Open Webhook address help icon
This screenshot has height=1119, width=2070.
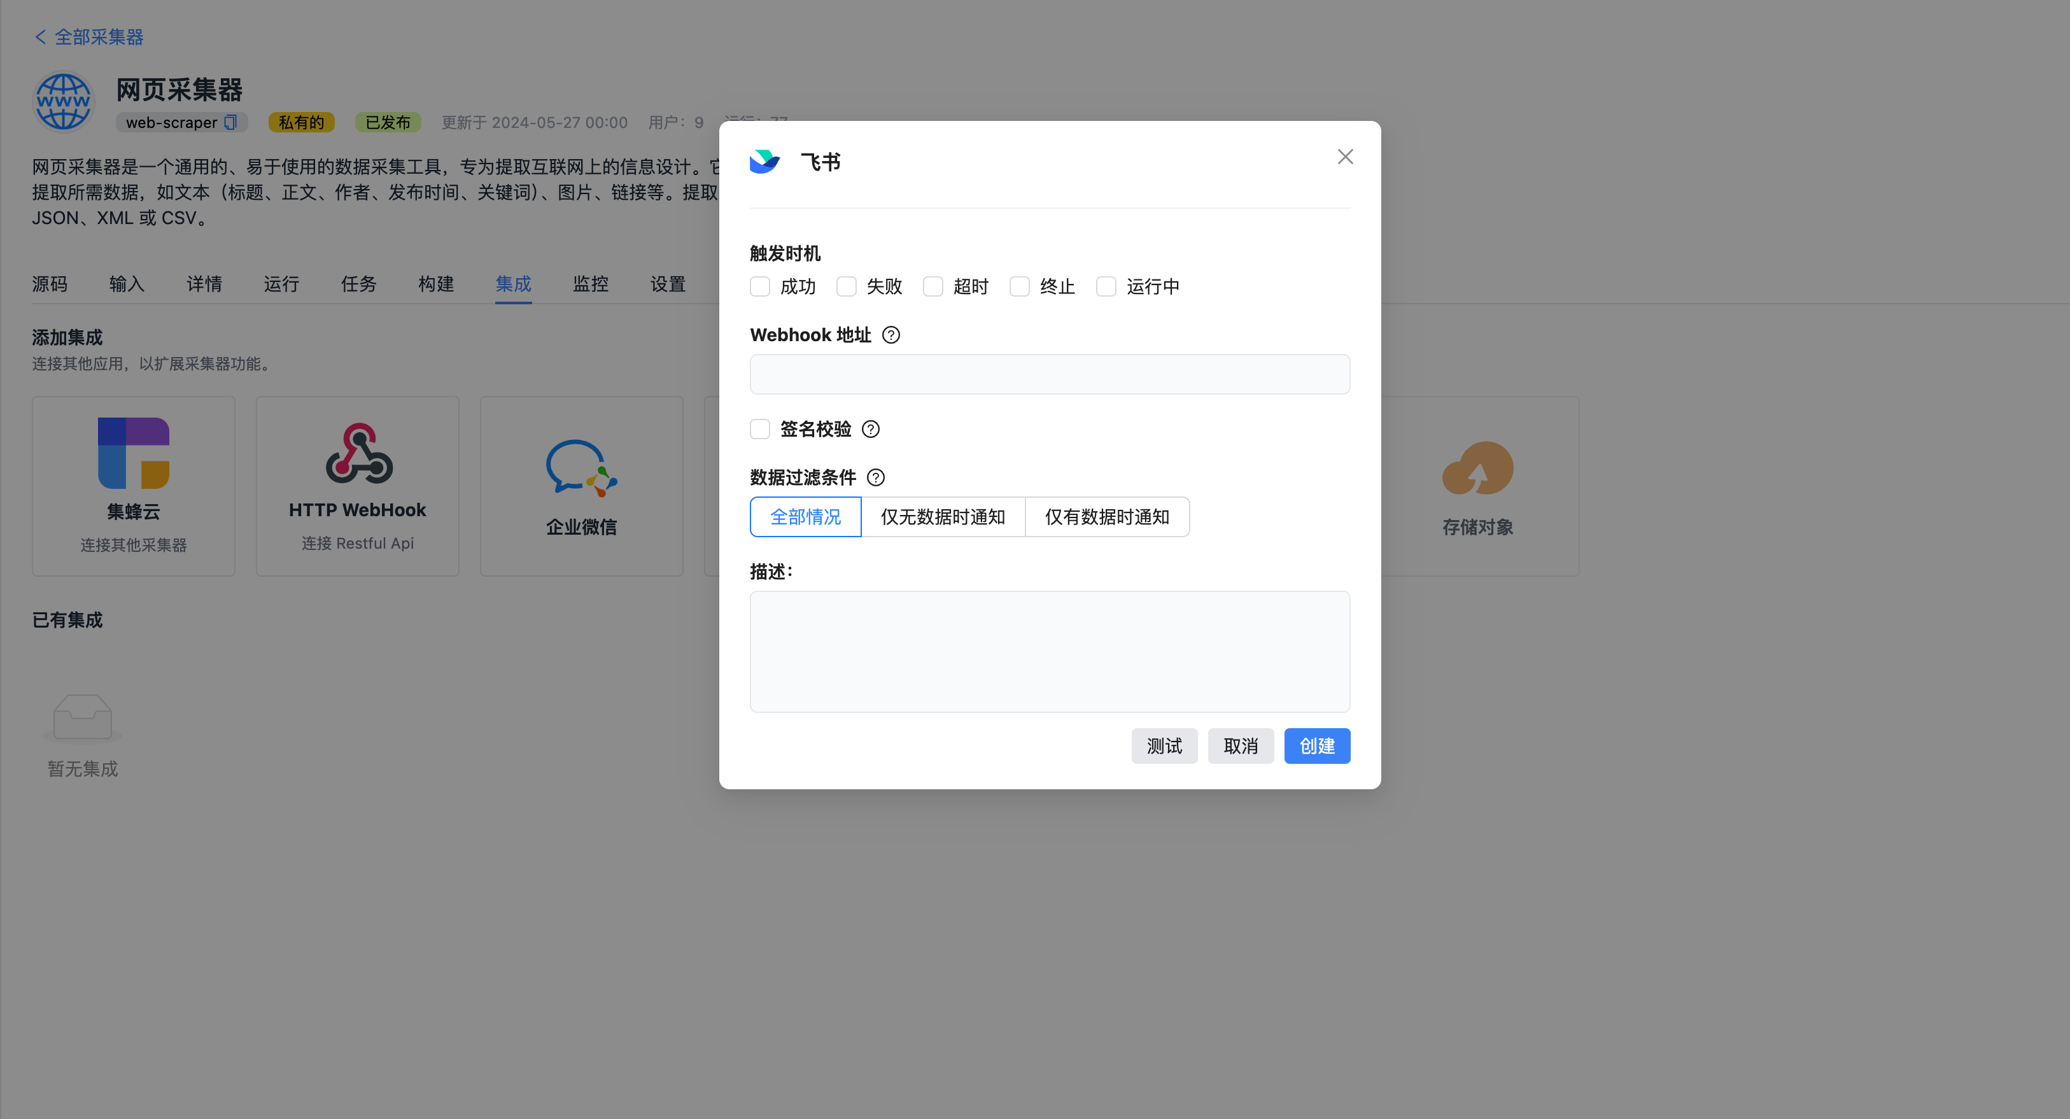pos(891,335)
